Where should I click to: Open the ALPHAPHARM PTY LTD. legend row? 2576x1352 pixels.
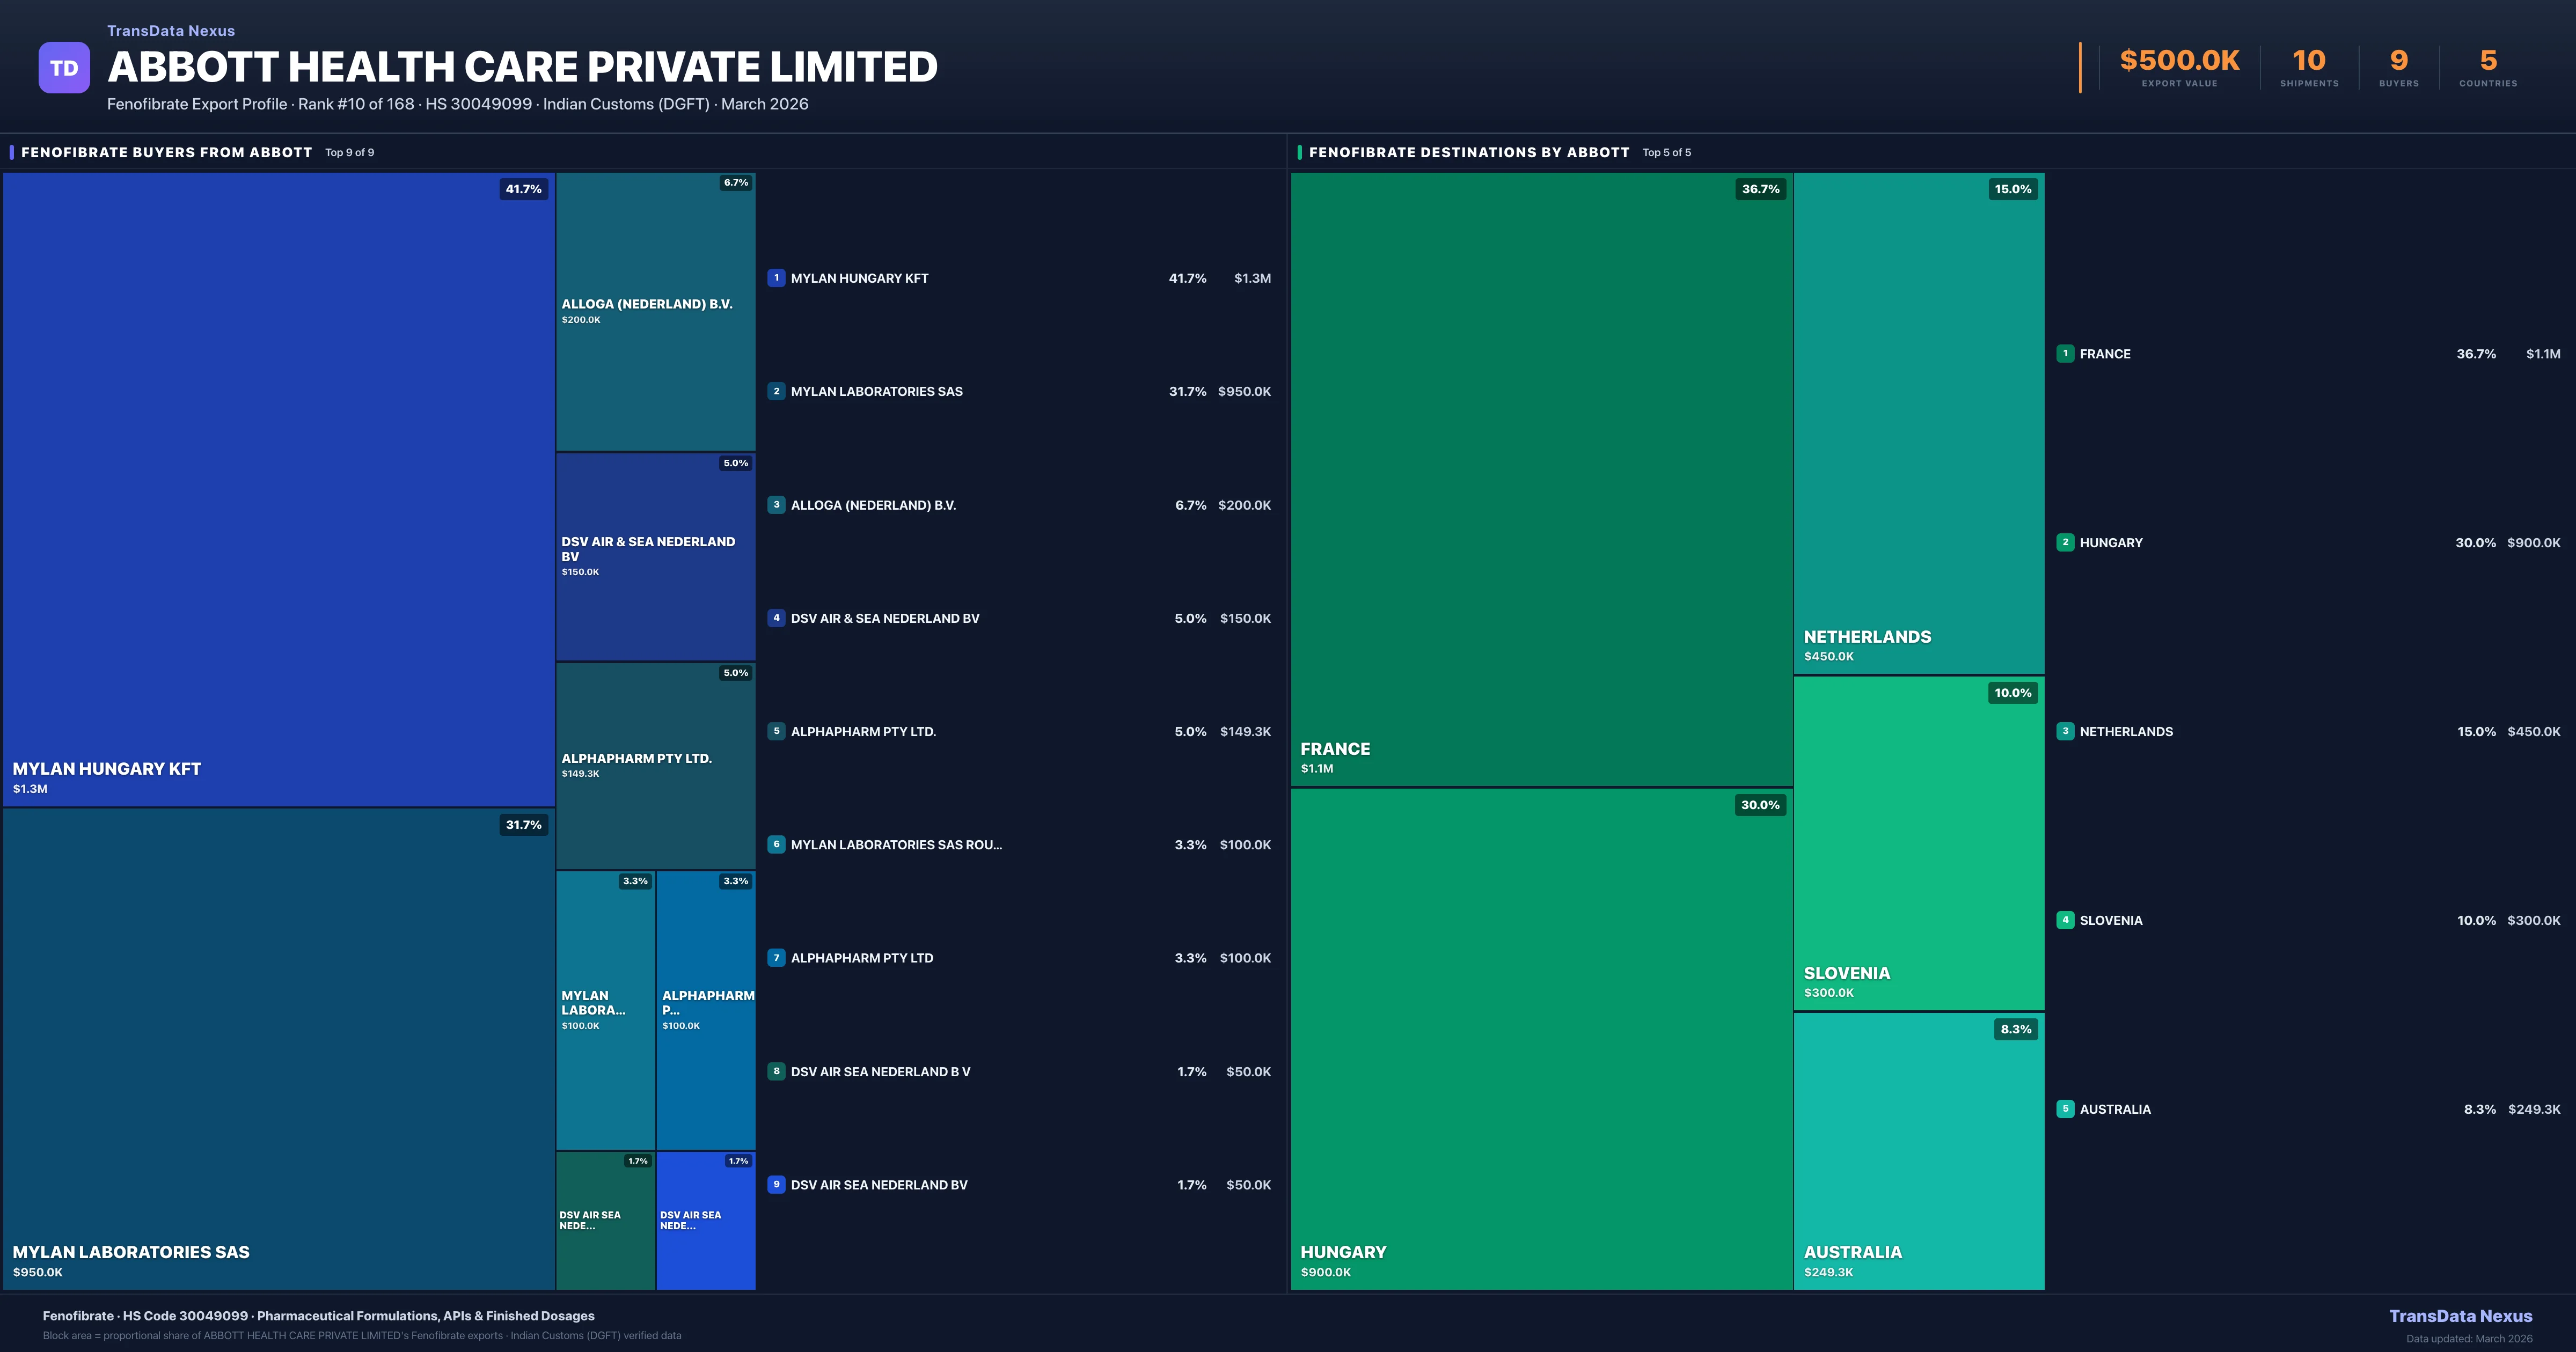863,731
